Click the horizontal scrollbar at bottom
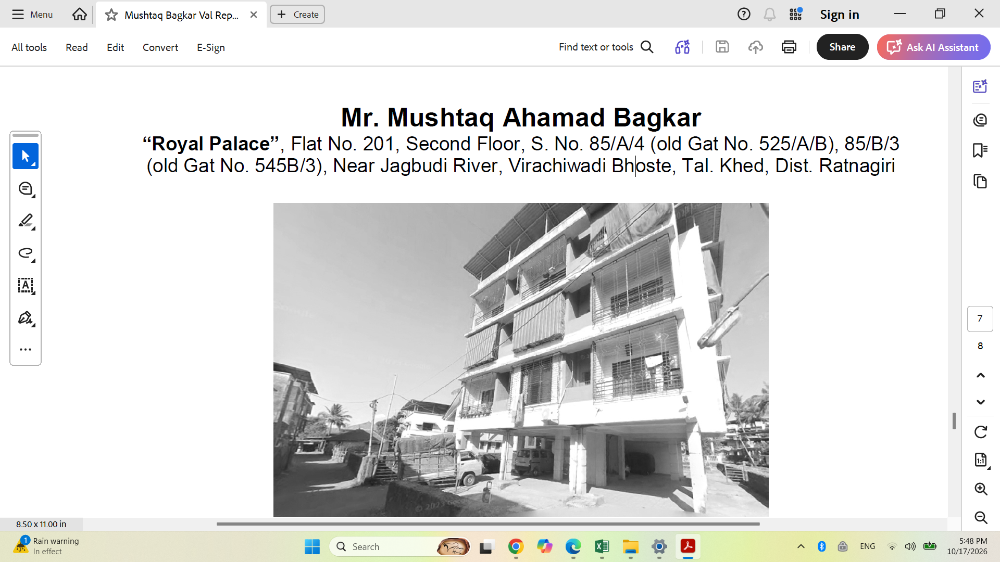1000x562 pixels. click(488, 524)
